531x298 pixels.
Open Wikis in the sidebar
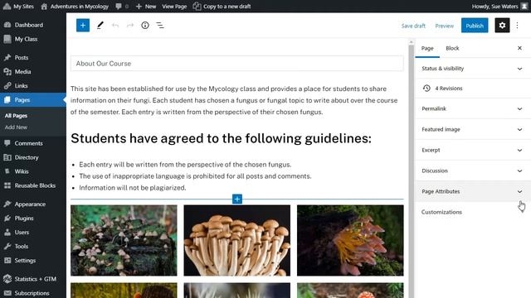click(x=33, y=171)
